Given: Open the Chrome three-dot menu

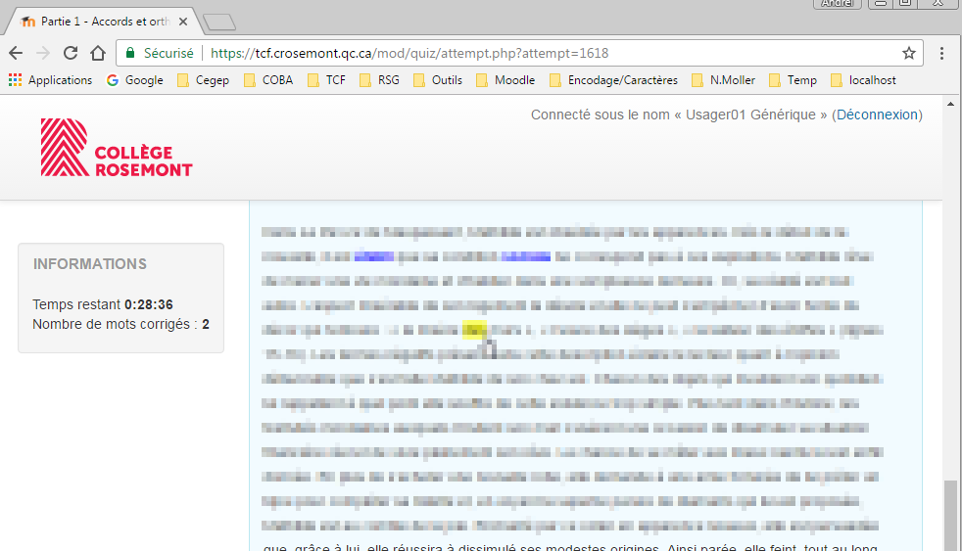Looking at the screenshot, I should point(941,53).
